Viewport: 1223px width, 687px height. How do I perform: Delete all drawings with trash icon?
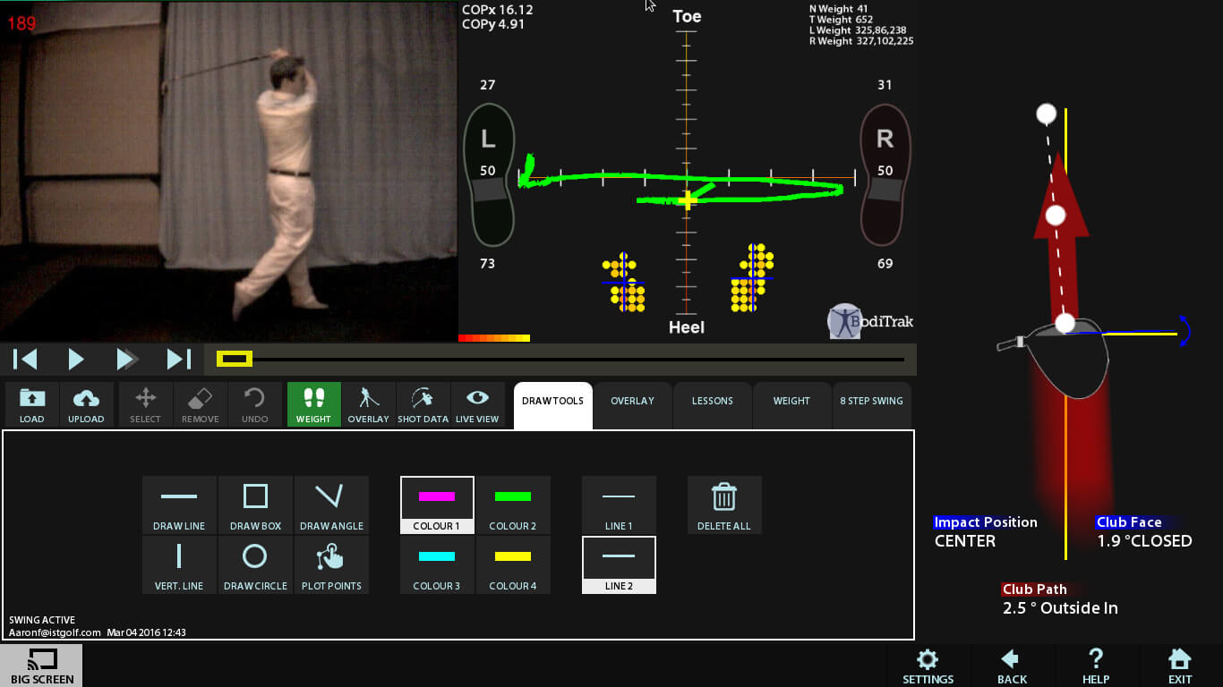[724, 505]
